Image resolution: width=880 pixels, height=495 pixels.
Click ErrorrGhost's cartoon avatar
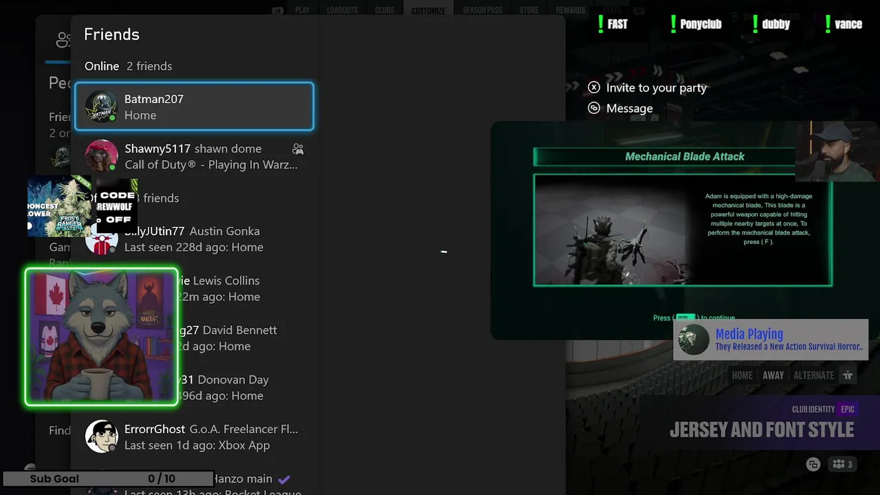click(x=101, y=437)
